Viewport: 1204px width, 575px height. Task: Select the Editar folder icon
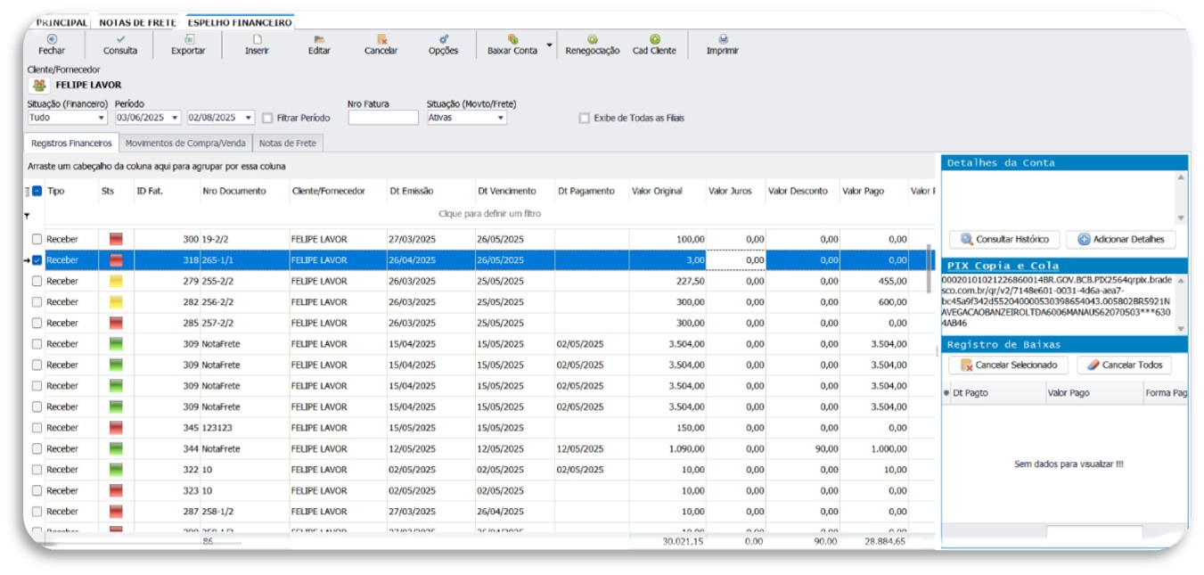pos(319,39)
